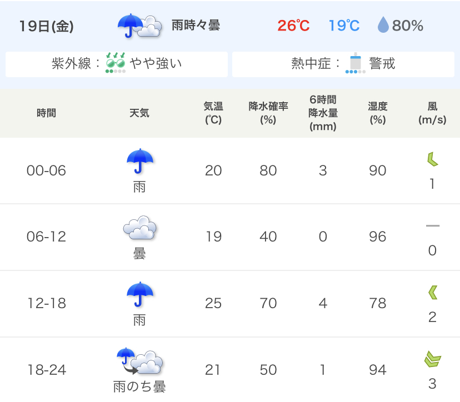460x402 pixels.
Task: Click the 降水確率 column header
Action: (x=268, y=113)
